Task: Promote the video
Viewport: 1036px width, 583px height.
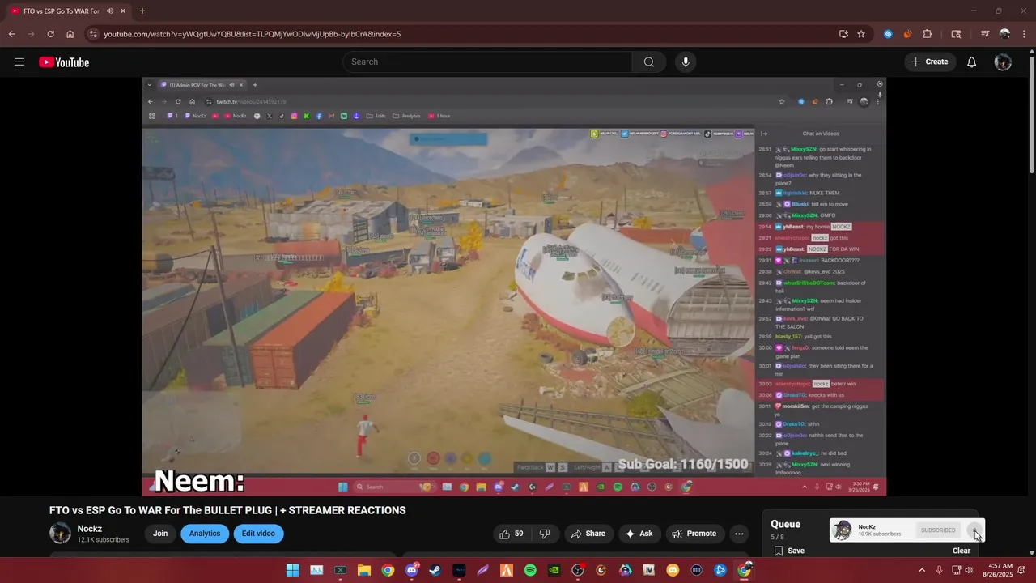Action: (694, 534)
